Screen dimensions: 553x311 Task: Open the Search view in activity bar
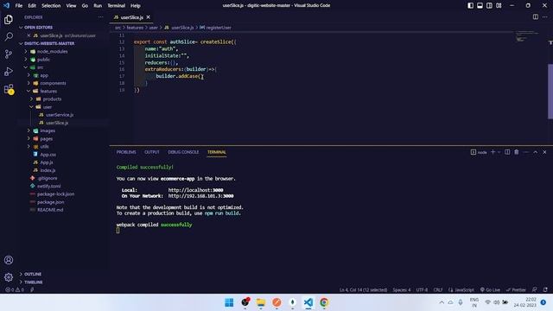point(9,36)
